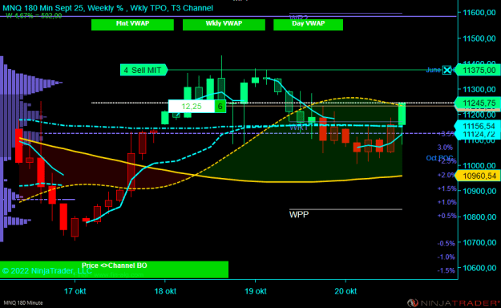This screenshot has width=501, height=308.
Task: Click the -0.5% weekly percent label
Action: [x=446, y=243]
